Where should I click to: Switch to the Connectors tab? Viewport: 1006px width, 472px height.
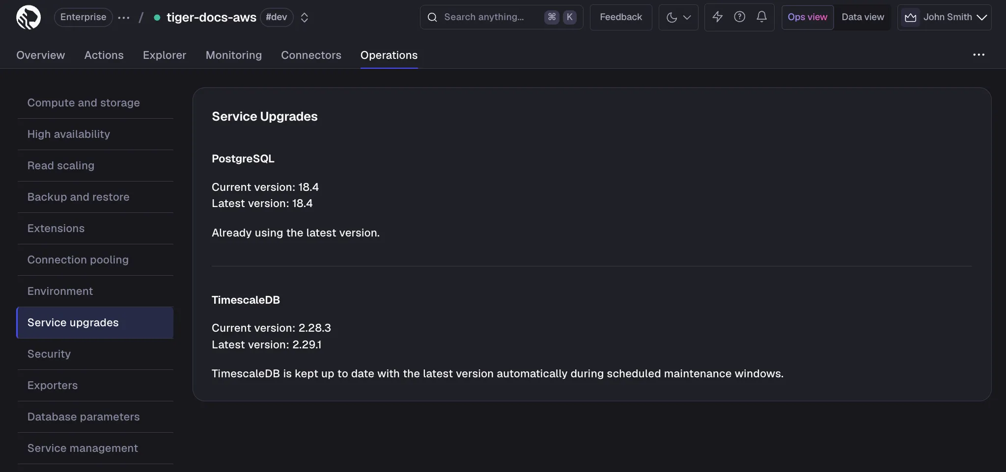(311, 55)
